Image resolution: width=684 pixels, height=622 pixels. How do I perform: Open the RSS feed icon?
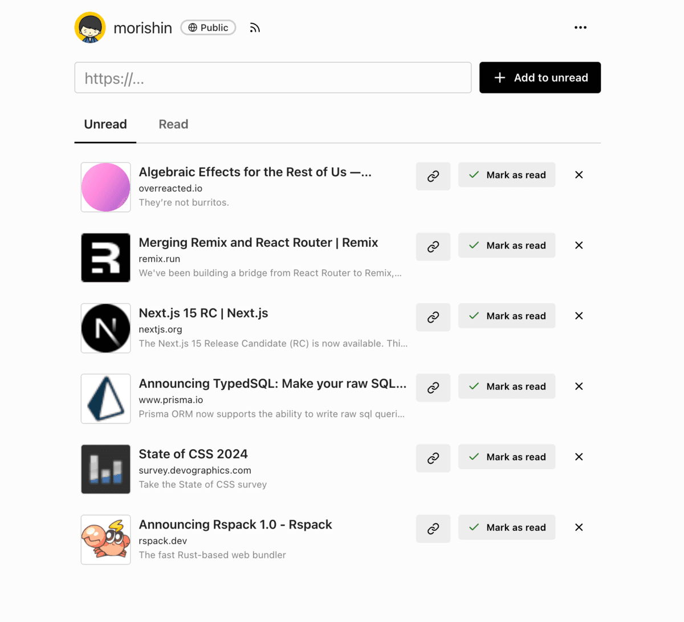click(255, 27)
